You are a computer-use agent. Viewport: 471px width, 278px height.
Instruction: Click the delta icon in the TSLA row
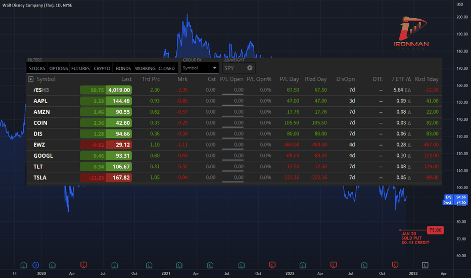[x=409, y=178]
